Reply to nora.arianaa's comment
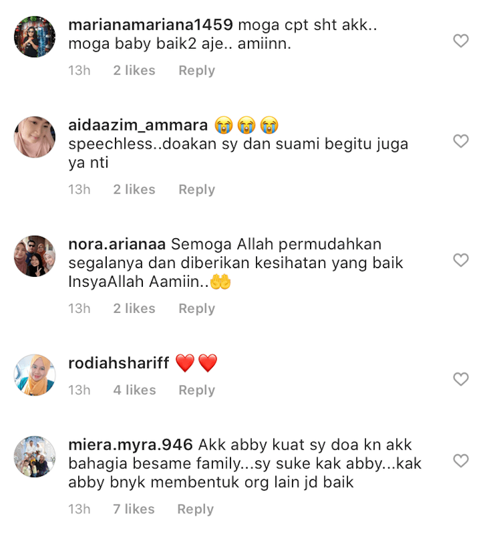 coord(196,309)
